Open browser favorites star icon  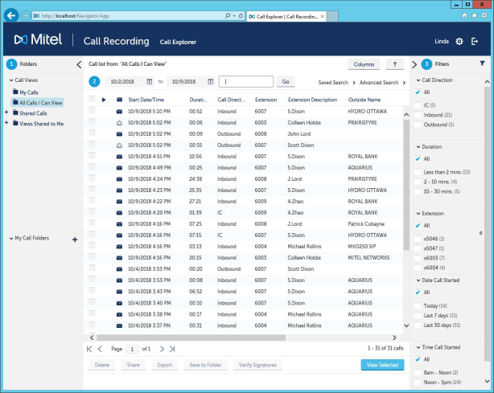click(474, 15)
